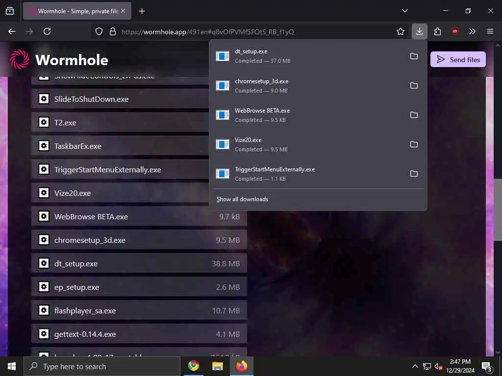
Task: Show WebBrowse BETA.exe download in folder
Action: click(414, 115)
